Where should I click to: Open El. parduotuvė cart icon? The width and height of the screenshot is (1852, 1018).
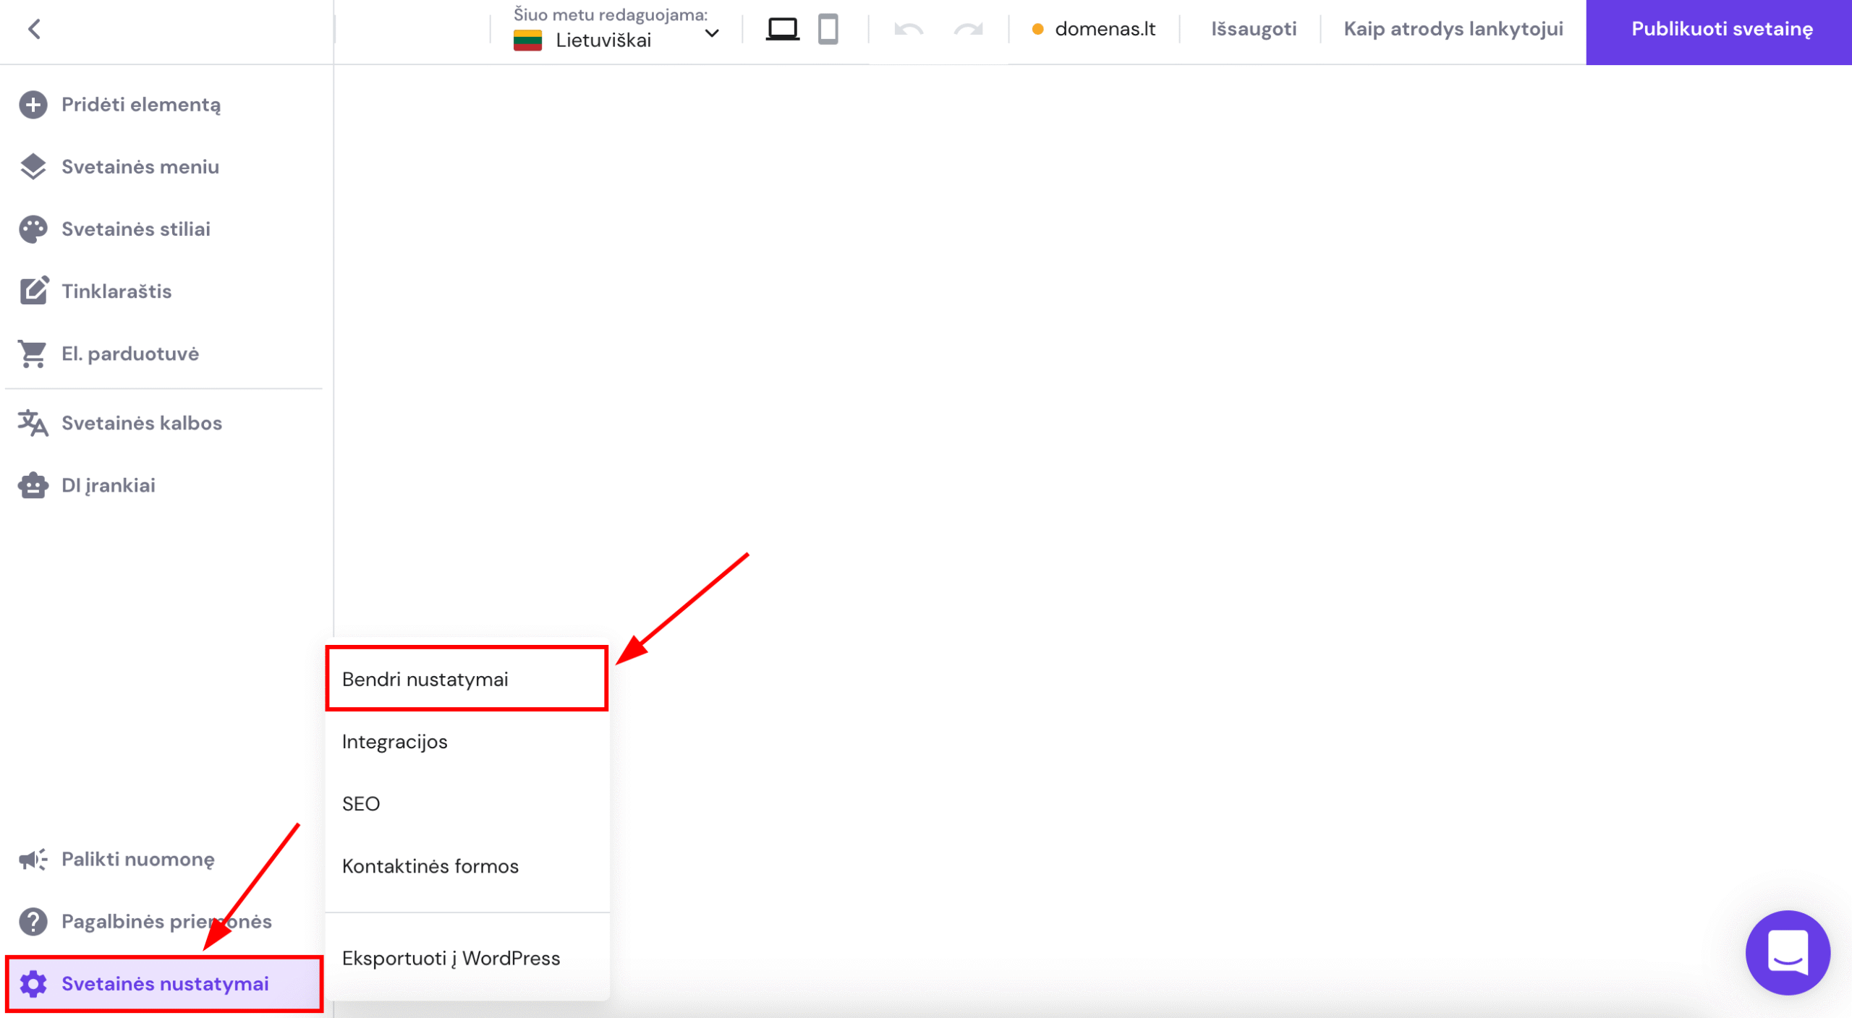point(33,354)
